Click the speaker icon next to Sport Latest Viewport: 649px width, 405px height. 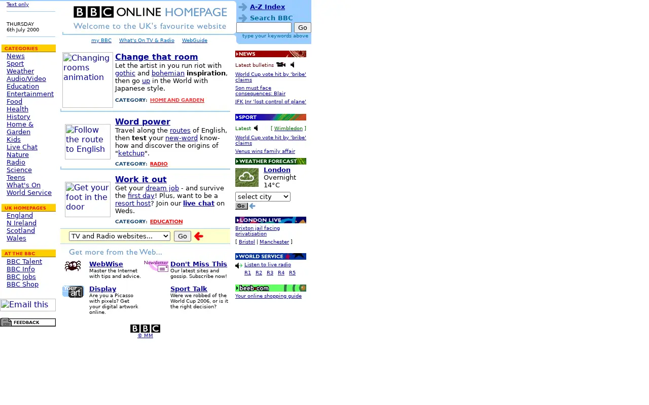click(x=256, y=128)
